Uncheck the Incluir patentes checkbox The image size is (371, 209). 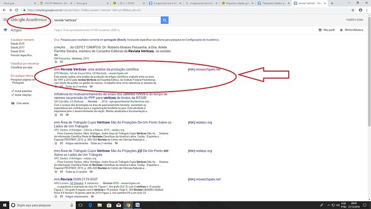pyautogui.click(x=12, y=91)
